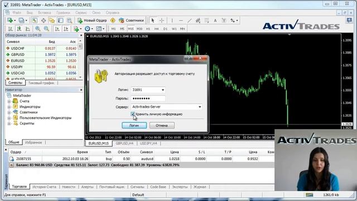Screen dimensions: 357x201
Task: Switch to the GBPUSD,H4 chart tab
Action: [x=124, y=143]
